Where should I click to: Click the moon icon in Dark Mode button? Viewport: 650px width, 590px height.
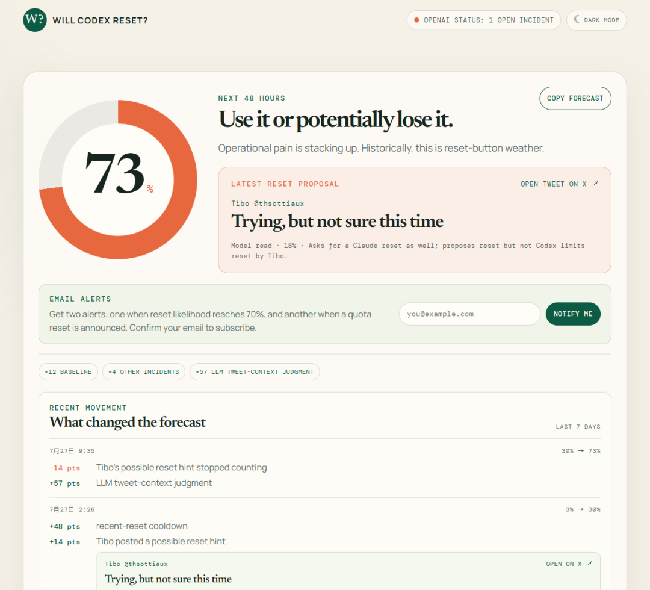click(x=577, y=19)
